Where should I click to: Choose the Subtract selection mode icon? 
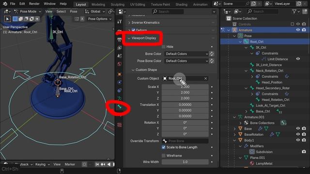click(x=26, y=19)
